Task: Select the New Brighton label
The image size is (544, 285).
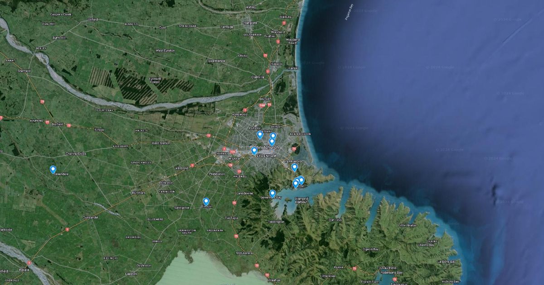Action: (x=301, y=134)
